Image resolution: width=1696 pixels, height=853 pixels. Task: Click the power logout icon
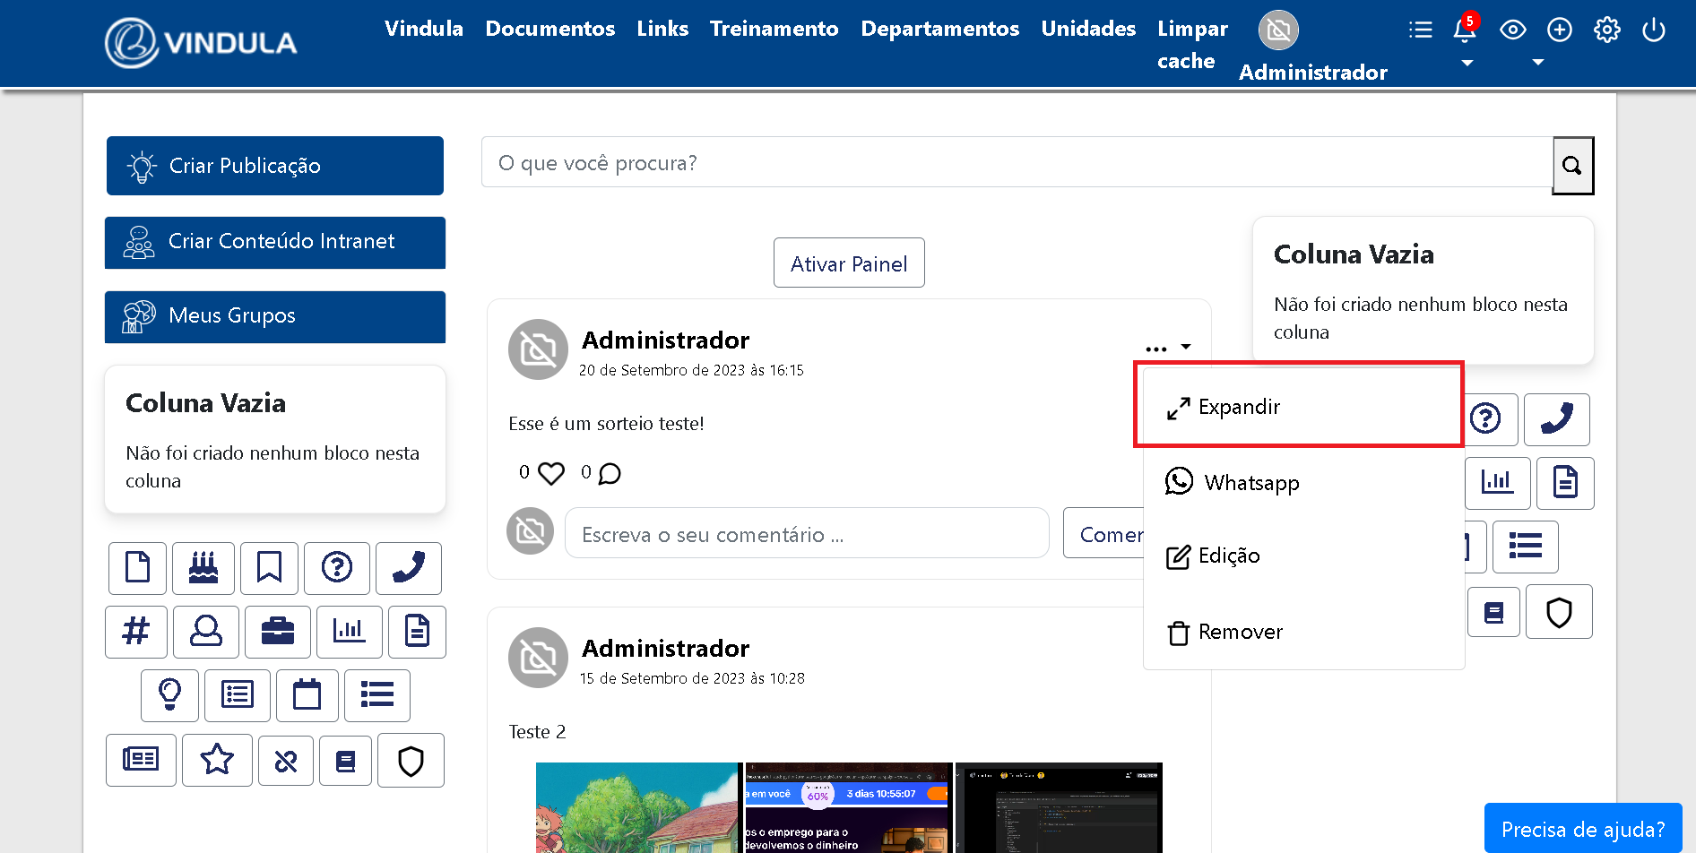click(1653, 30)
